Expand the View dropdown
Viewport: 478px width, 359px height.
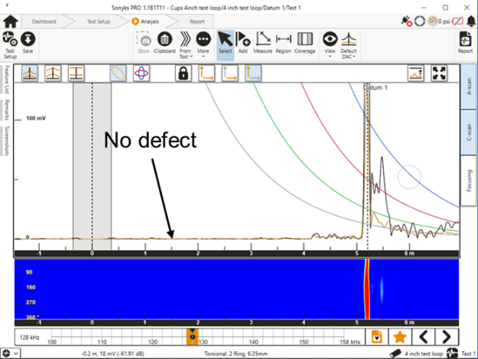point(330,44)
